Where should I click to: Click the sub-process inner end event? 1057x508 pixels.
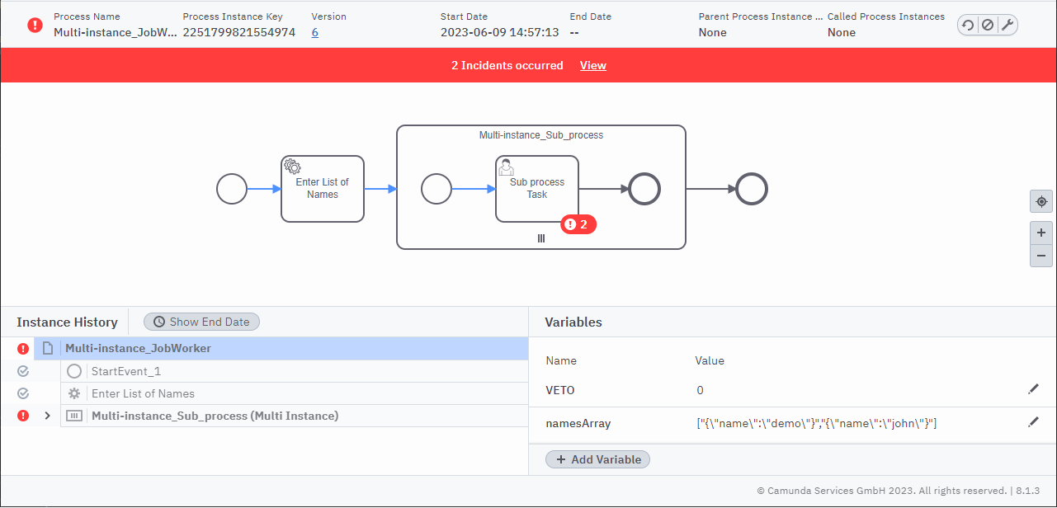point(644,189)
